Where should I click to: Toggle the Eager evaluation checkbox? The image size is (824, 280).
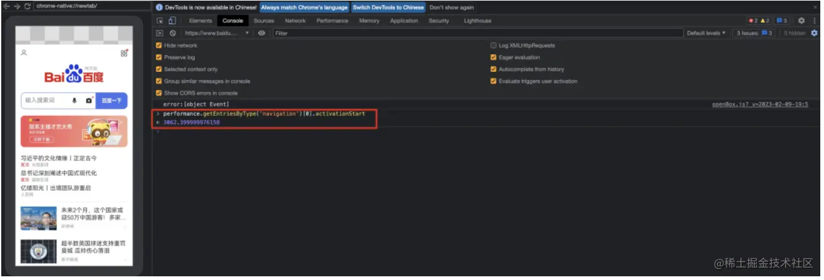(x=493, y=57)
